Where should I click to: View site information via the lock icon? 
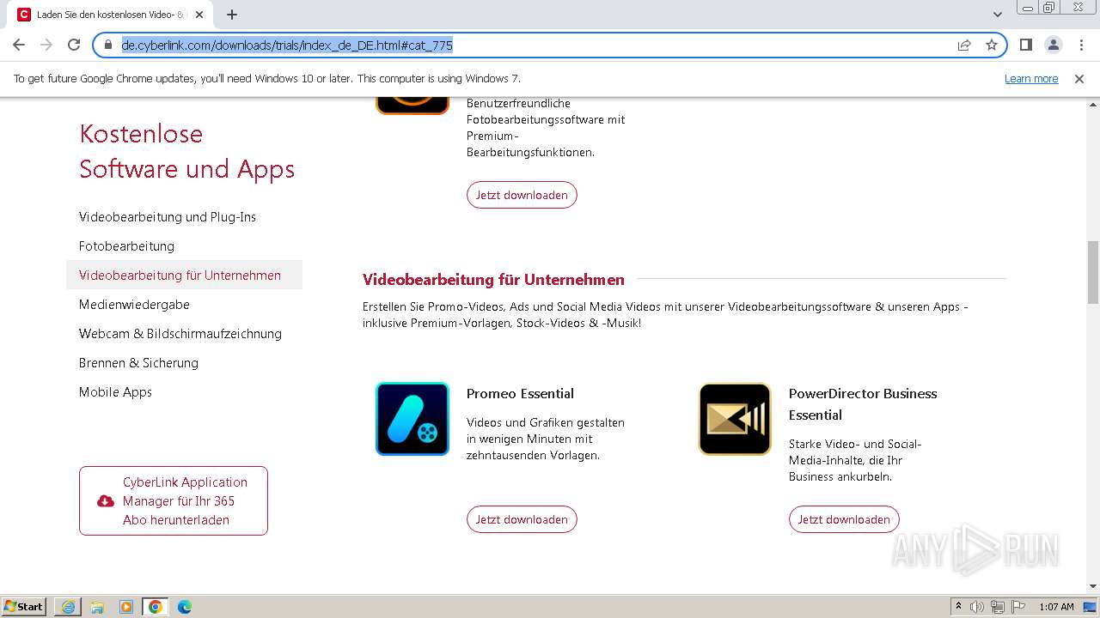point(108,45)
